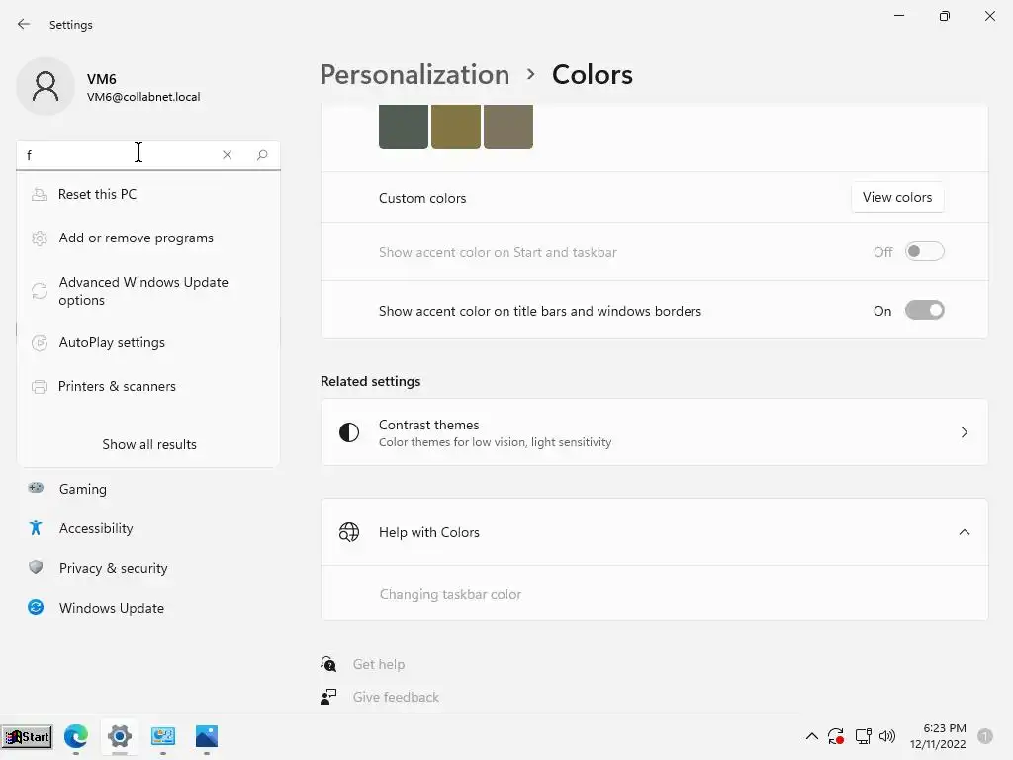Click the Privacy & security shield icon
Screen dimensions: 1013x760
coord(36,567)
